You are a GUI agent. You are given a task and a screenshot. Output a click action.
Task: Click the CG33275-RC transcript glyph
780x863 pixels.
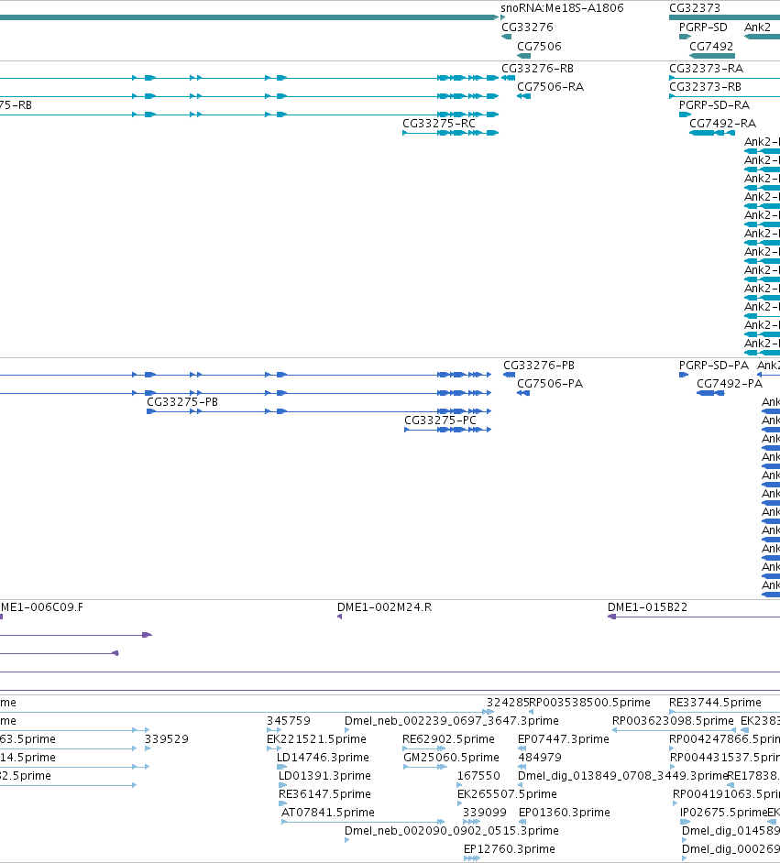coord(450,133)
